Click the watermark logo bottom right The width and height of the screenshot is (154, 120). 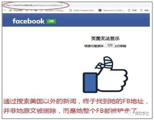(x=139, y=113)
